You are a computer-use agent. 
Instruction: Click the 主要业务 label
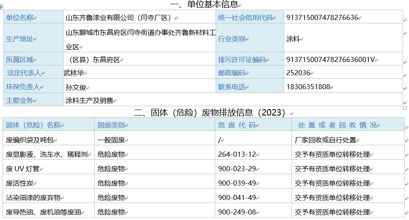(20, 100)
